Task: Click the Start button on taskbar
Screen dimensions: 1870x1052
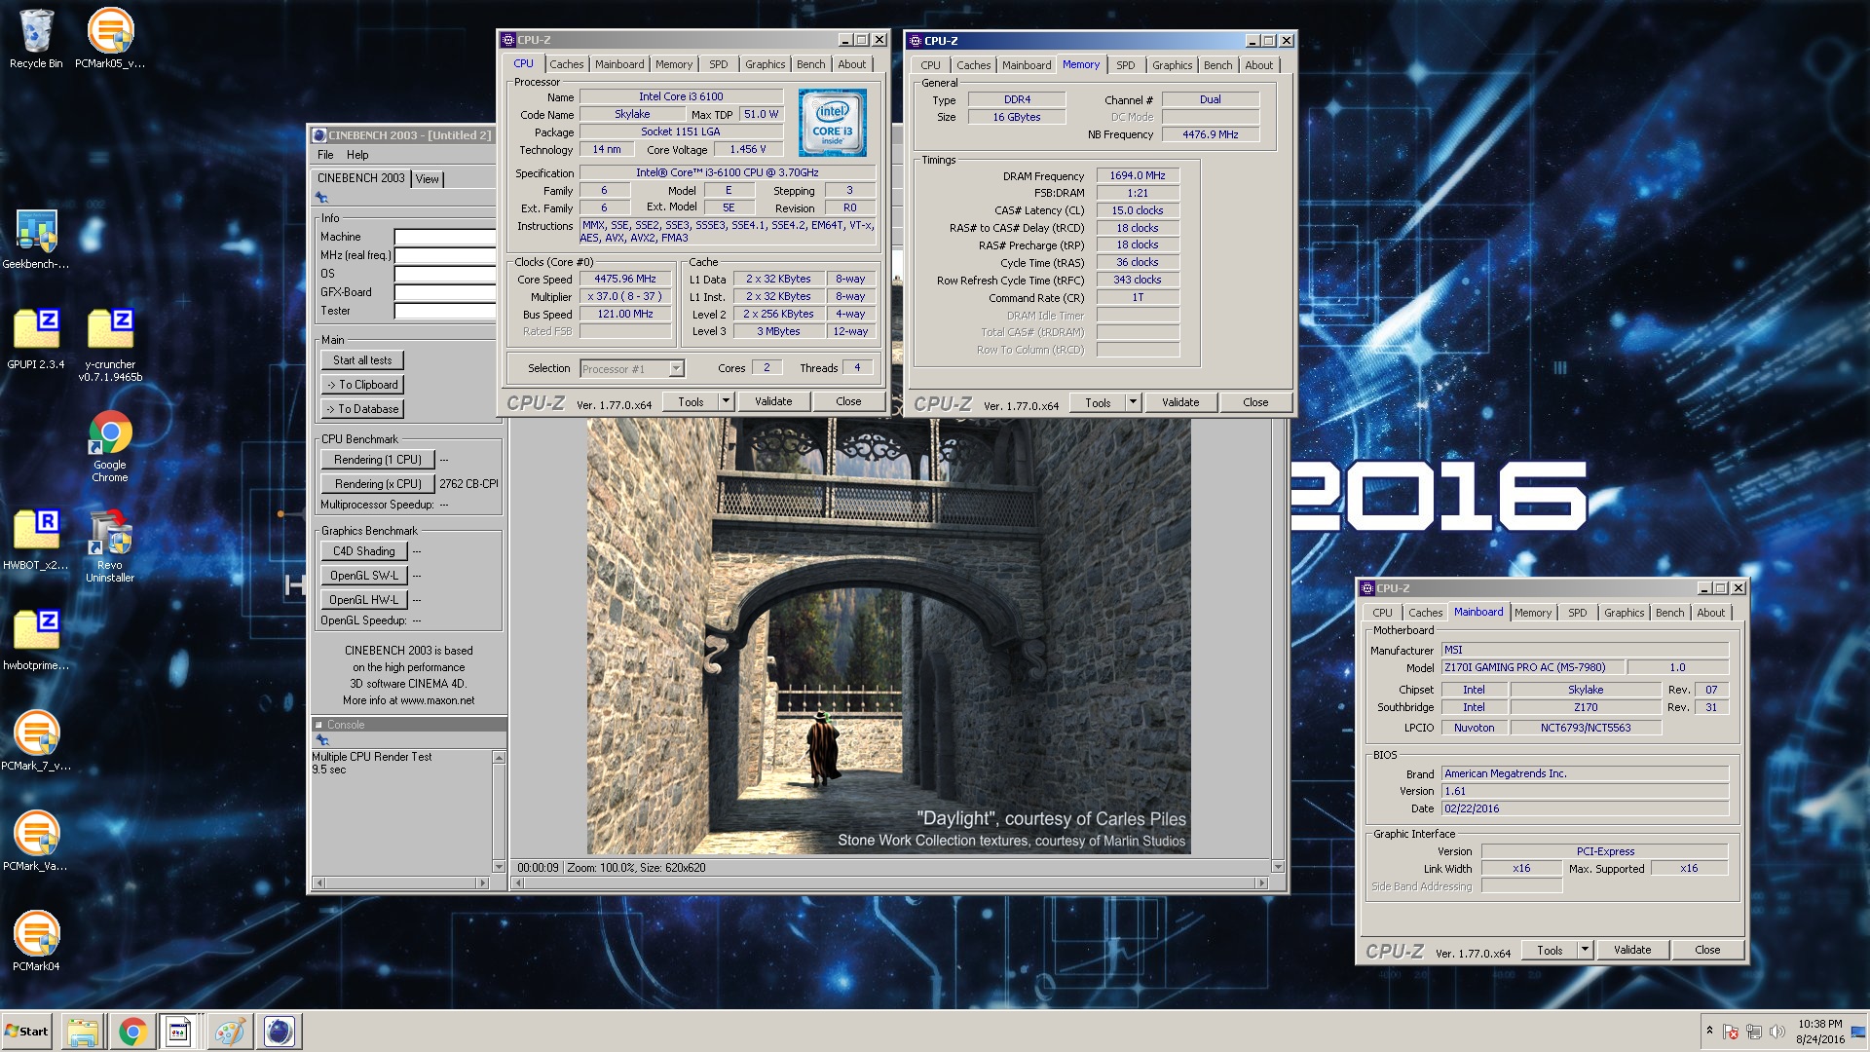Action: pyautogui.click(x=26, y=1032)
